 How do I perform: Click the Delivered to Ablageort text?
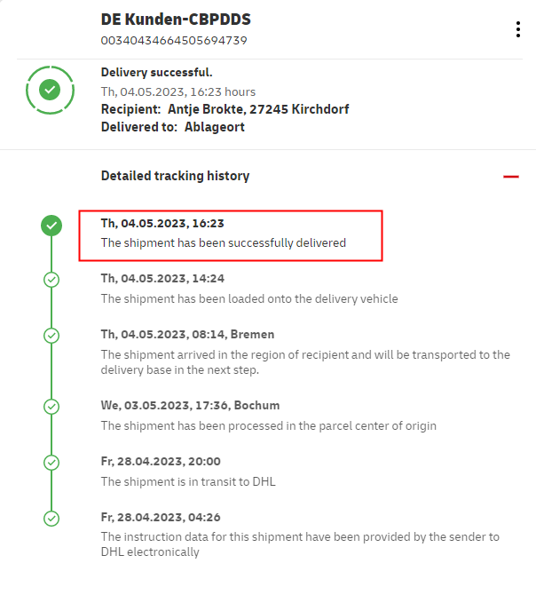point(172,127)
